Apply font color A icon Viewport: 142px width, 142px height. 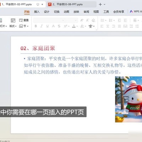coord(74,26)
